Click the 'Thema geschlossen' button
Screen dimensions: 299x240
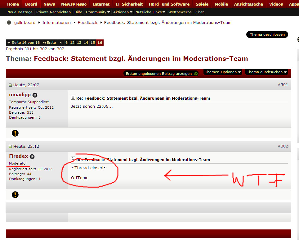(x=267, y=34)
